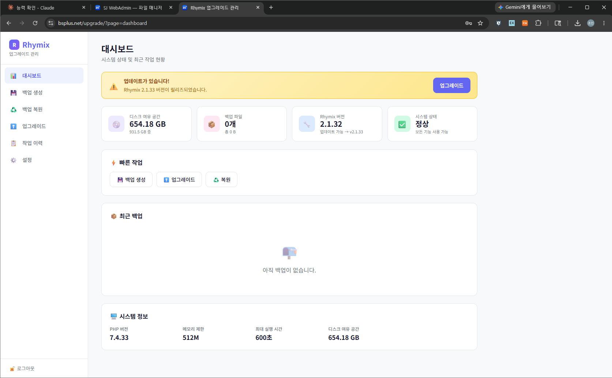Open the Extensions puzzle icon
This screenshot has height=378, width=612.
(x=538, y=23)
